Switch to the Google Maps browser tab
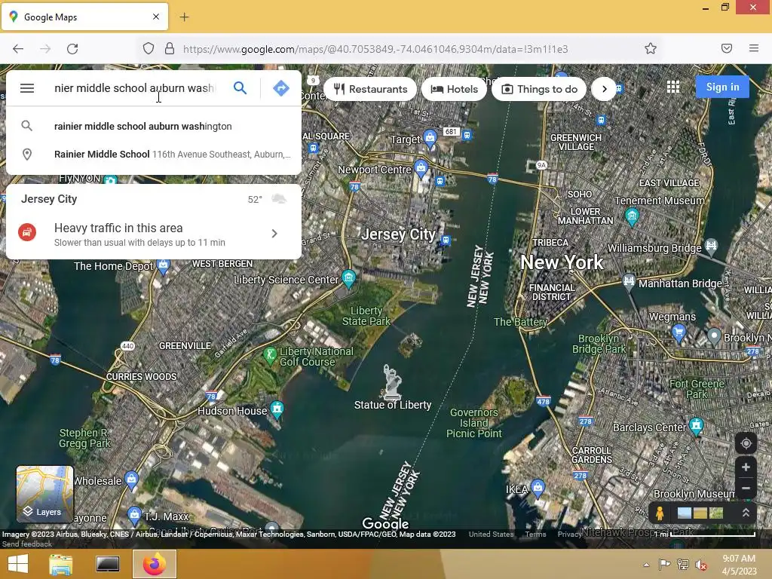772x579 pixels. (84, 17)
